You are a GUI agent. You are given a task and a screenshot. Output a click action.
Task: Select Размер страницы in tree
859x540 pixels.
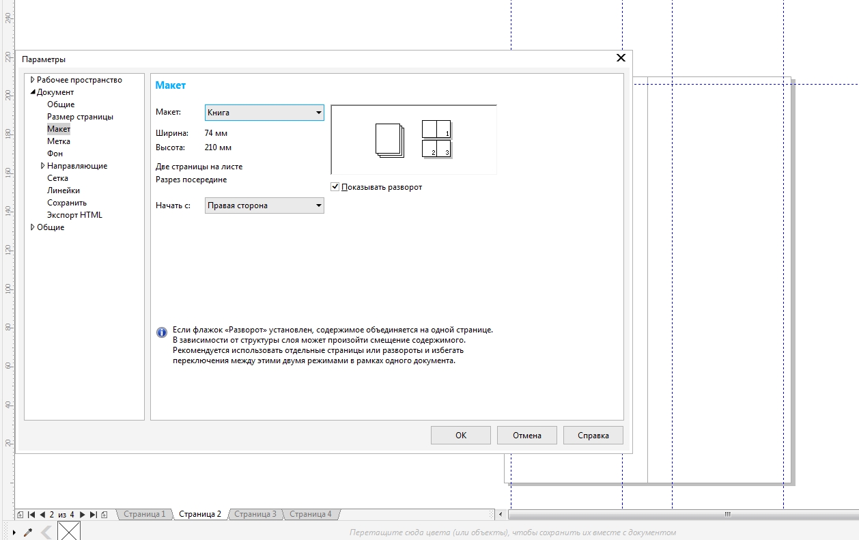click(x=80, y=117)
